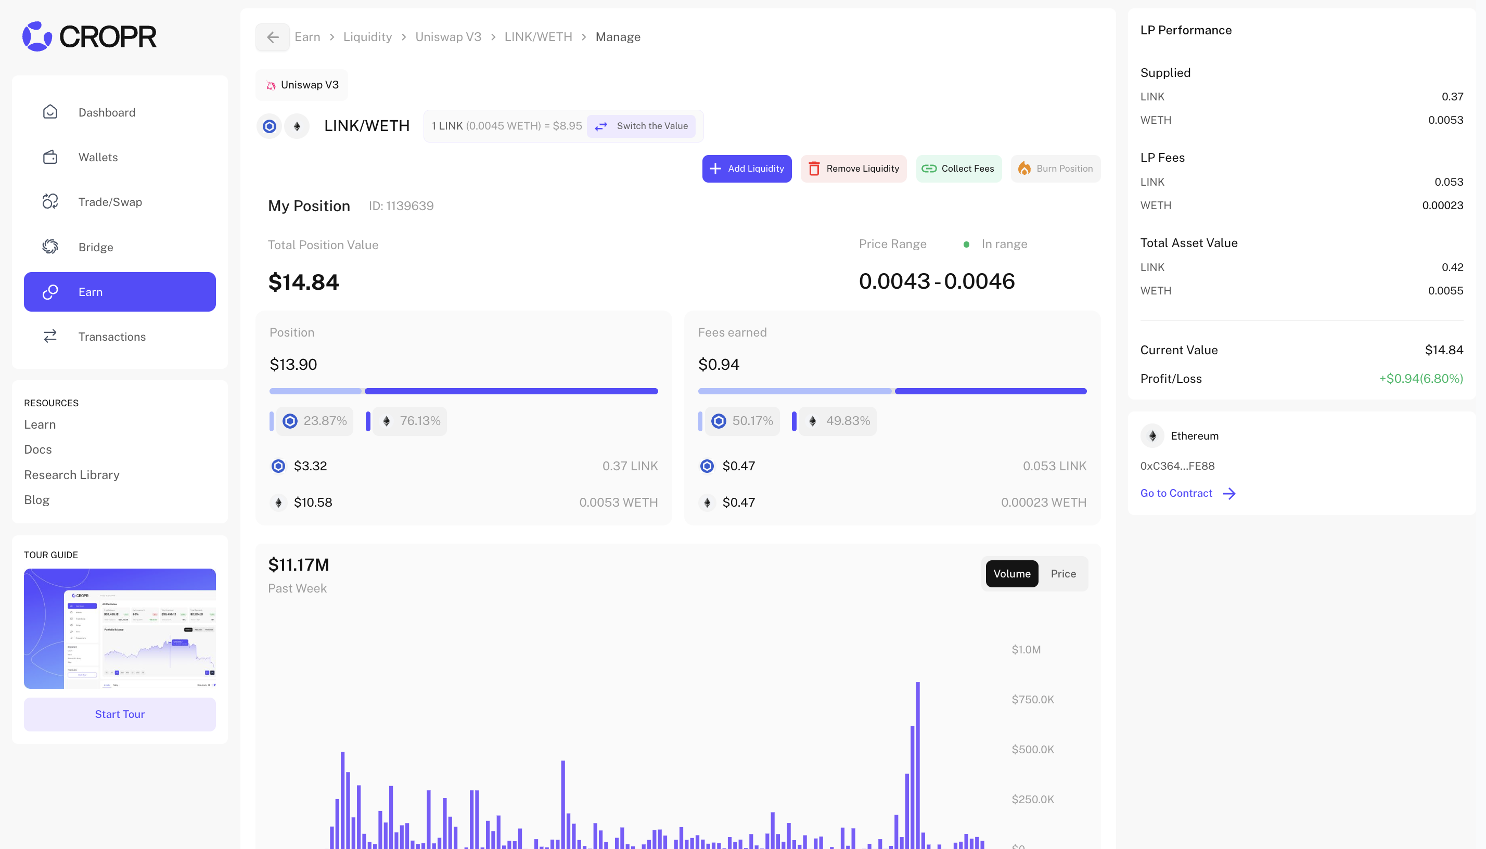Viewport: 1486px width, 849px height.
Task: Click the LINK icon beside $0.47
Action: pos(707,466)
